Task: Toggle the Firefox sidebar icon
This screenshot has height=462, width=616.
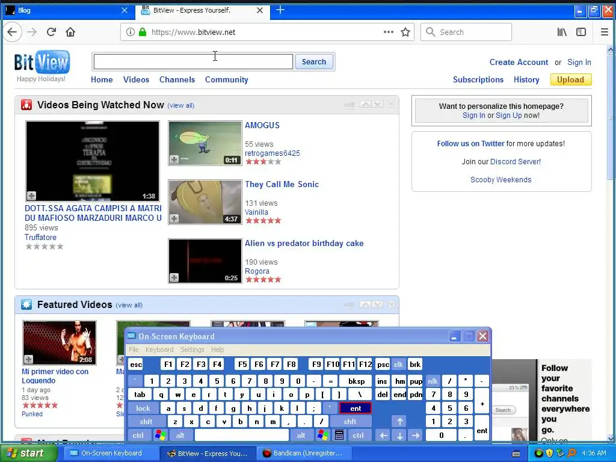Action: (x=581, y=32)
